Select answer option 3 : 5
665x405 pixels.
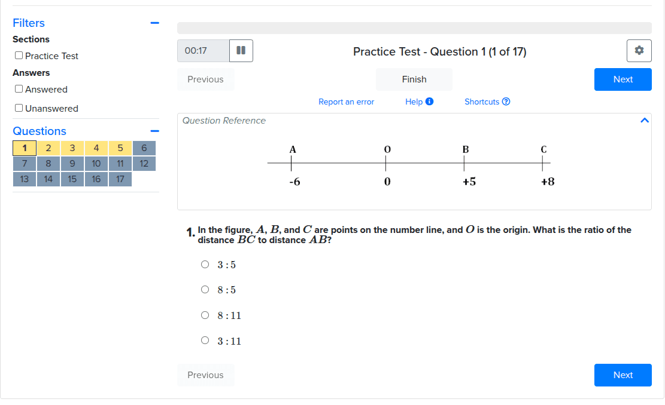205,265
